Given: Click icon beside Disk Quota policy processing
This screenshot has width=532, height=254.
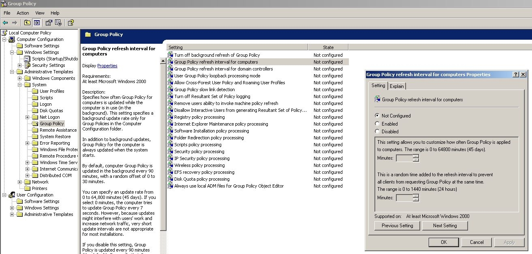Looking at the screenshot, I should 171,179.
